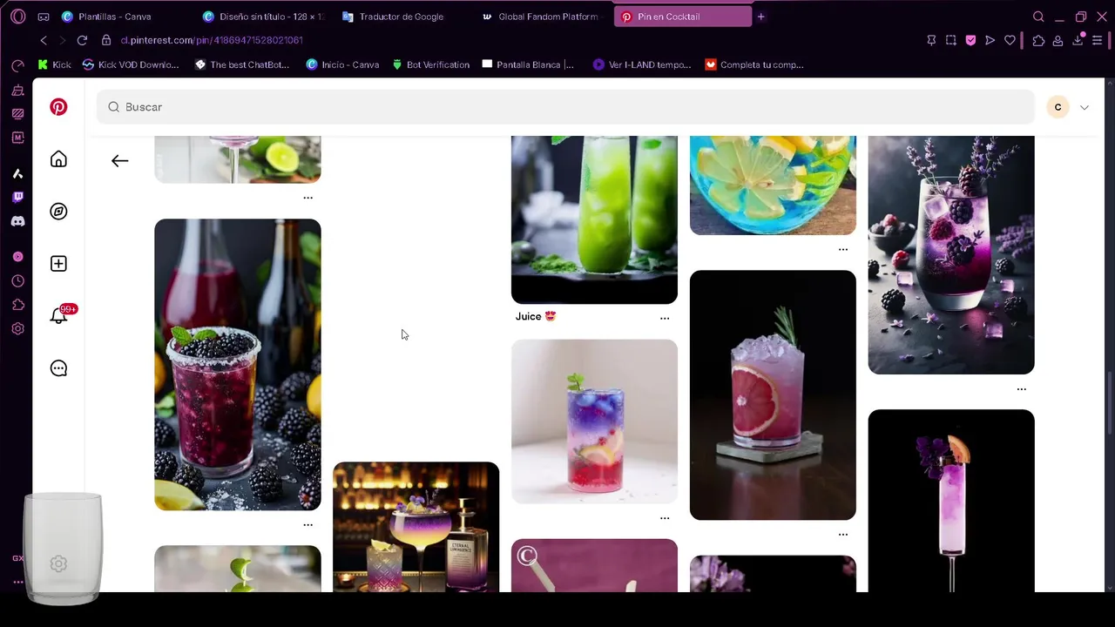The image size is (1115, 627).
Task: Open options for the Juice pin
Action: pos(665,318)
